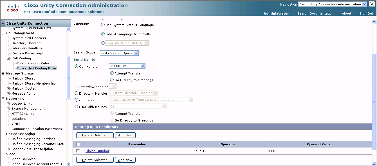Select the User with Mailbox radio button

tap(77, 107)
